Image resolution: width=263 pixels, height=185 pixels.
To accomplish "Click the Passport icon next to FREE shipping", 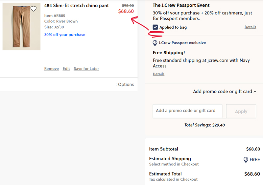I will coord(246,160).
